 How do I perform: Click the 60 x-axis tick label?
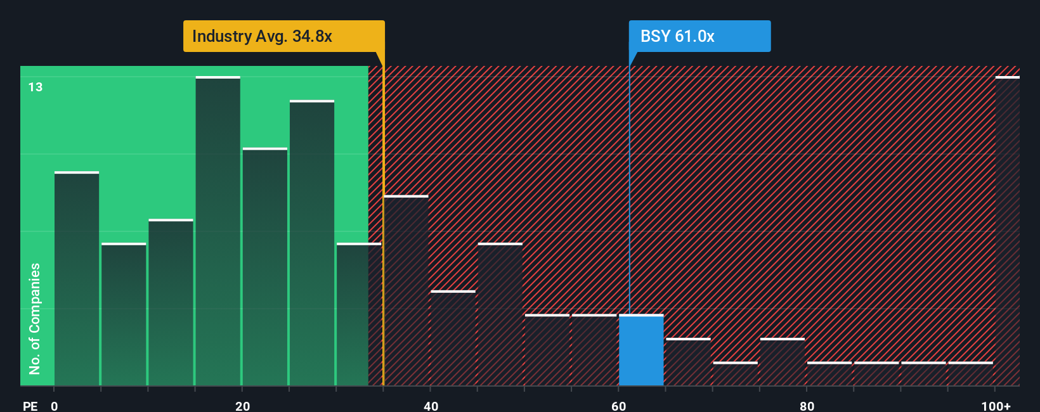click(619, 406)
